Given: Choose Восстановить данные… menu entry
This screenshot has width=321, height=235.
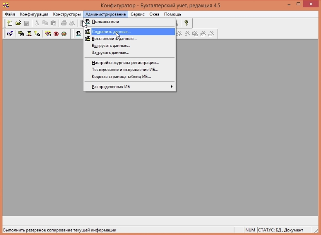Looking at the screenshot, I should [x=129, y=39].
